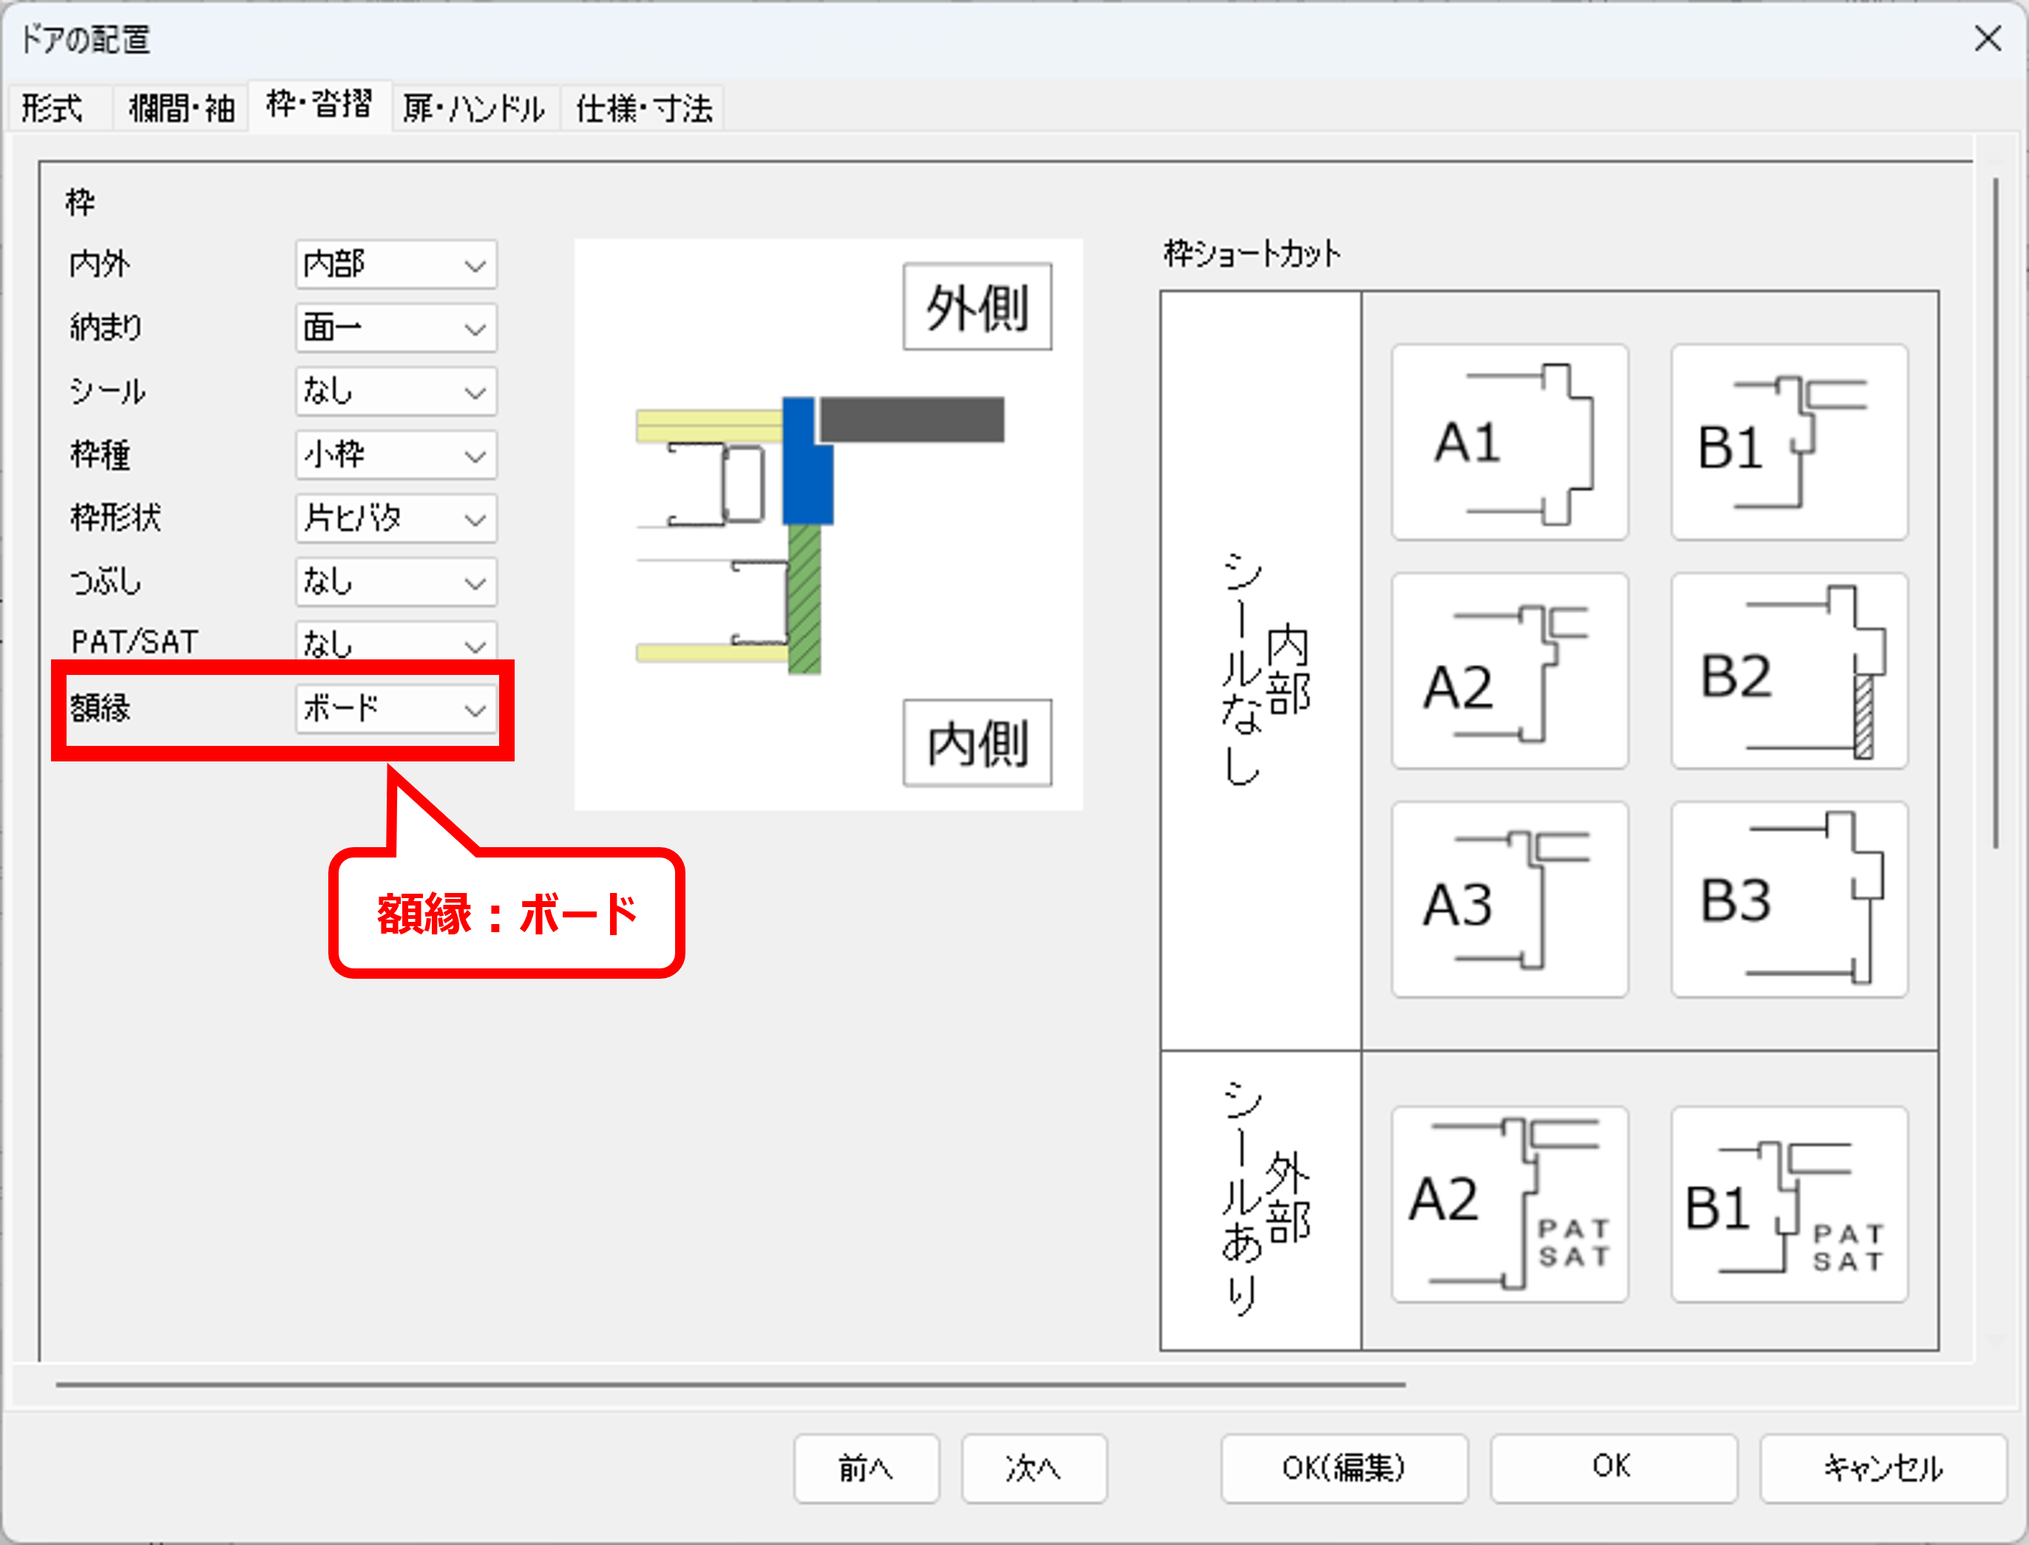Select the A1 frame shortcut

click(x=1509, y=442)
